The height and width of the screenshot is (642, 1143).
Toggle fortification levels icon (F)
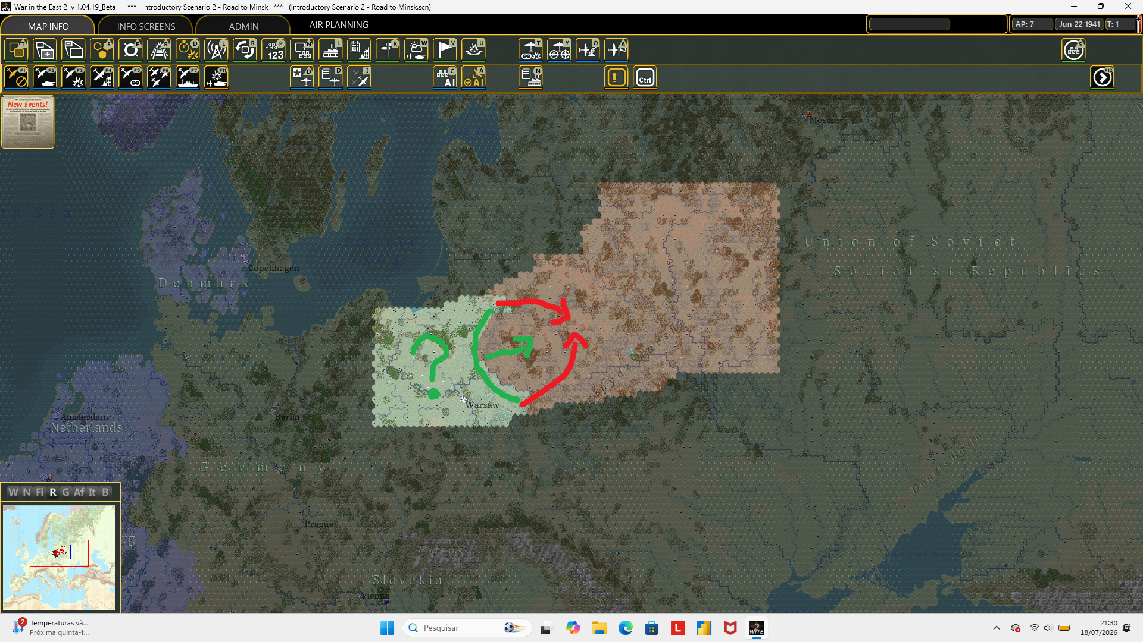pyautogui.click(x=131, y=50)
